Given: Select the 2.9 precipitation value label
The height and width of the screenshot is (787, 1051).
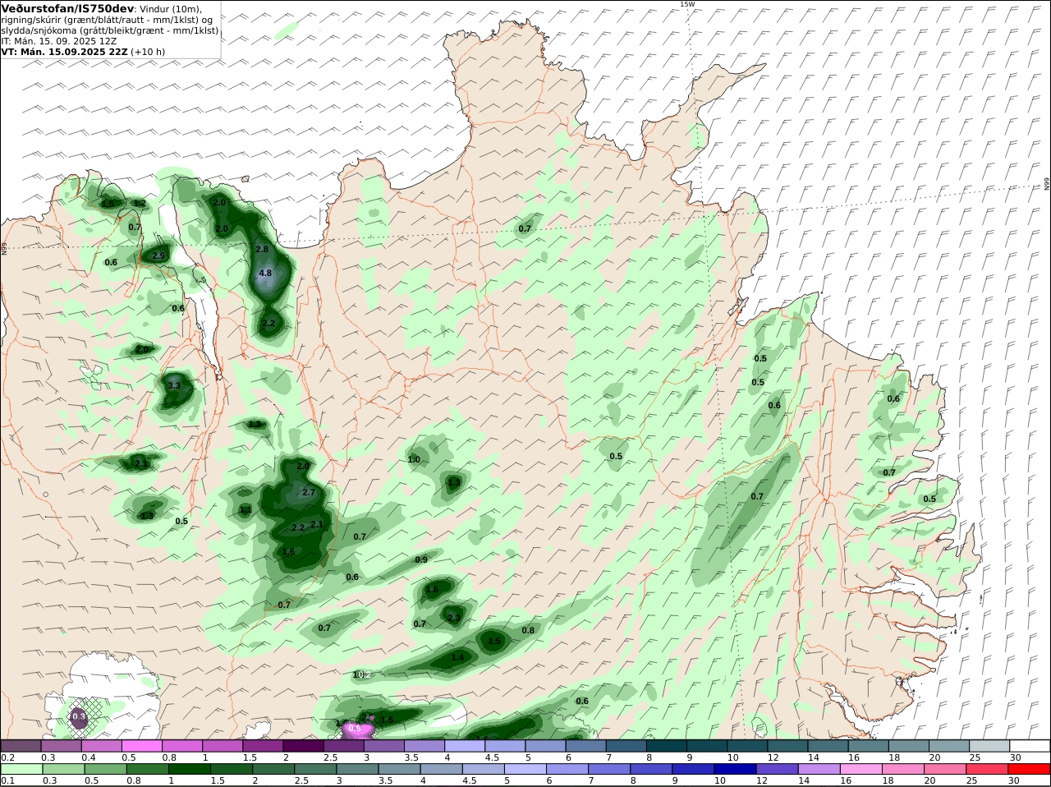Looking at the screenshot, I should coord(159,255).
